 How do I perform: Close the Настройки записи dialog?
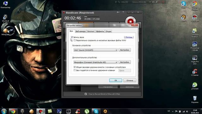pyautogui.click(x=135, y=25)
